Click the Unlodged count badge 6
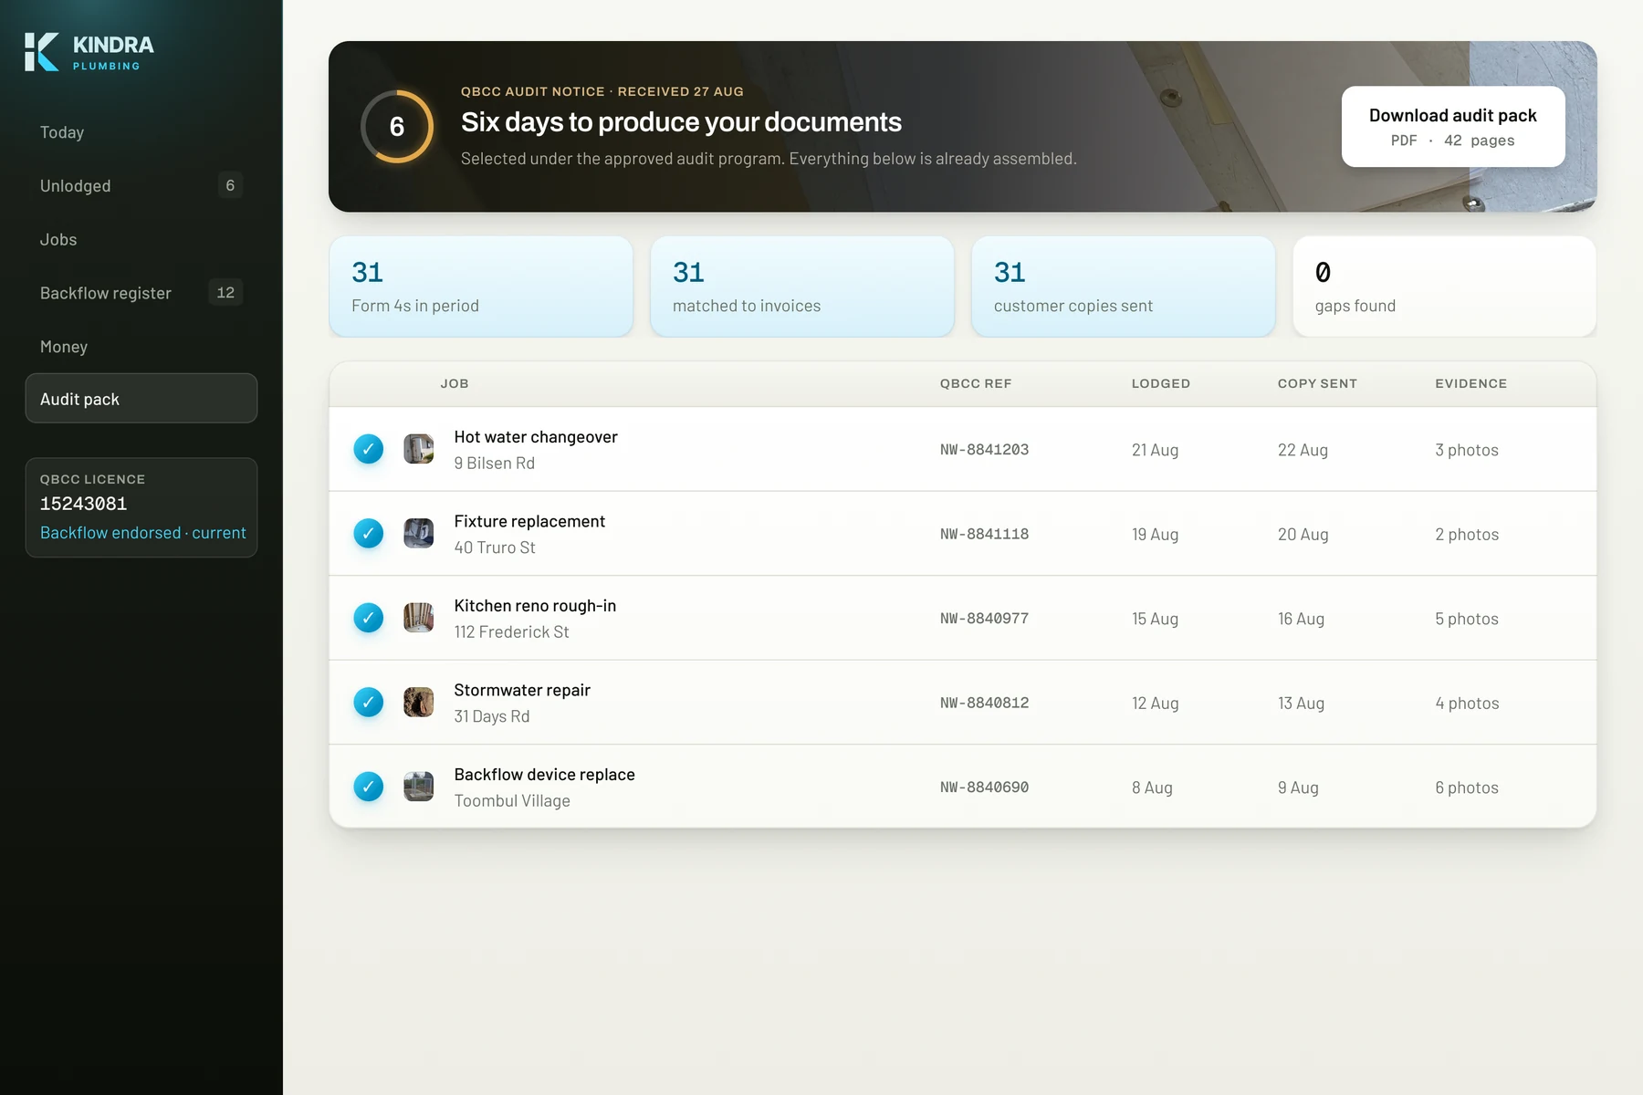Image resolution: width=1643 pixels, height=1095 pixels. (230, 185)
